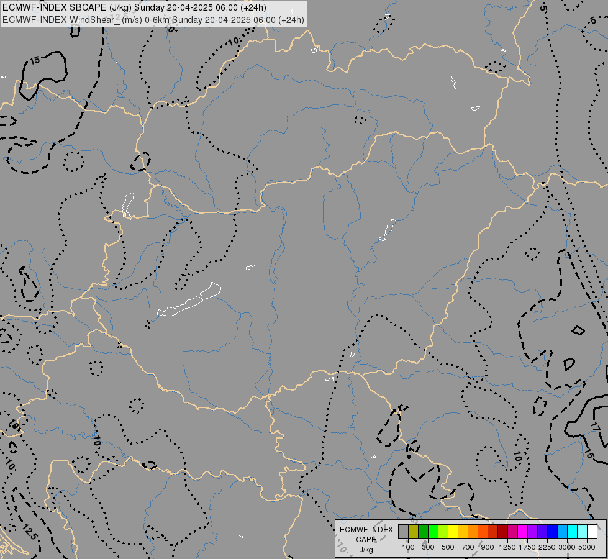Select the indigo swatch left of the 2250 tick
Image resolution: width=608 pixels, height=559 pixels.
542,531
